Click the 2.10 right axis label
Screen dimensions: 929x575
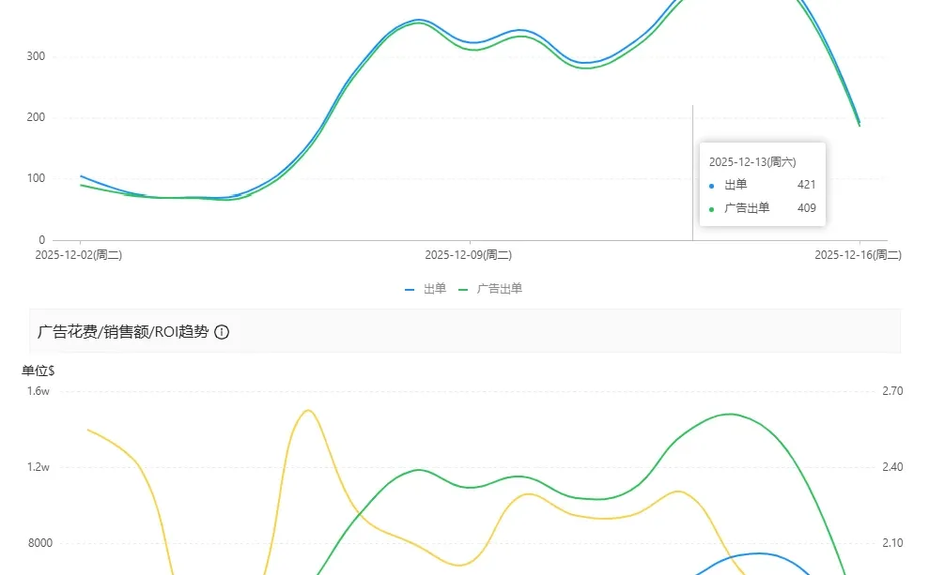892,543
